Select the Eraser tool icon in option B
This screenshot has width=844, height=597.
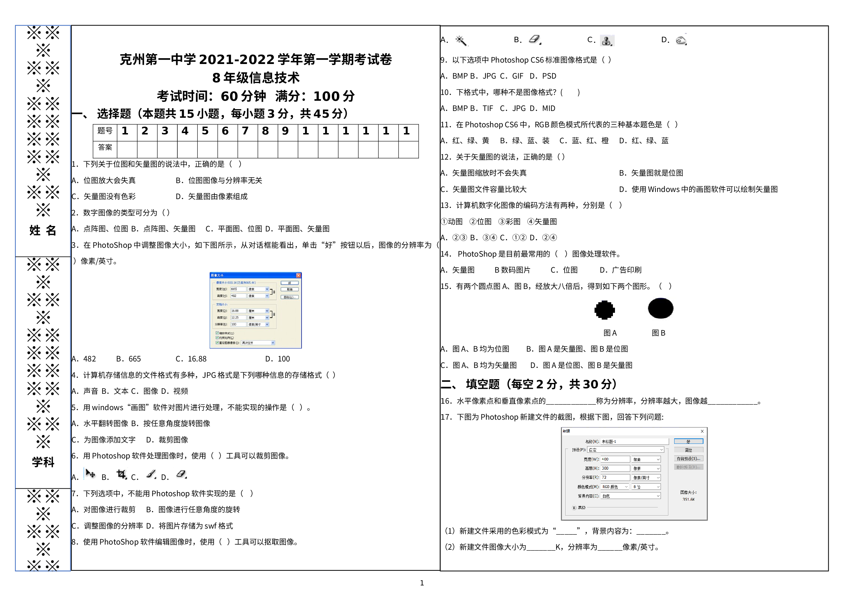535,39
